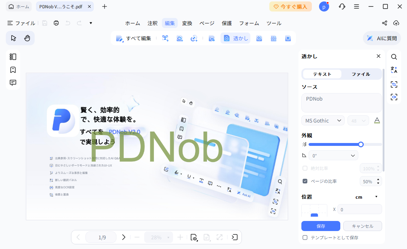The height and width of the screenshot is (249, 407).
Task: Enable the 絶対比率 checkbox
Action: click(x=305, y=168)
